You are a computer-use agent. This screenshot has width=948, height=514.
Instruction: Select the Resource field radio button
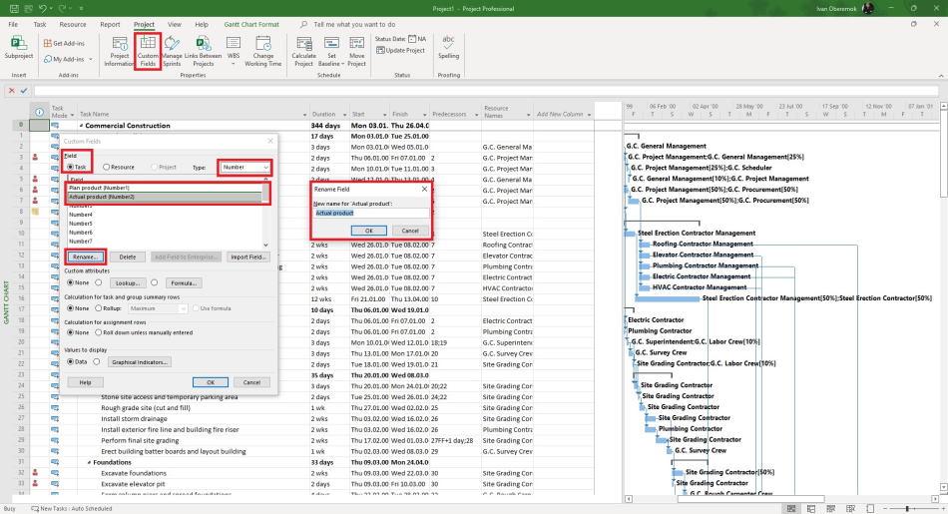point(106,167)
